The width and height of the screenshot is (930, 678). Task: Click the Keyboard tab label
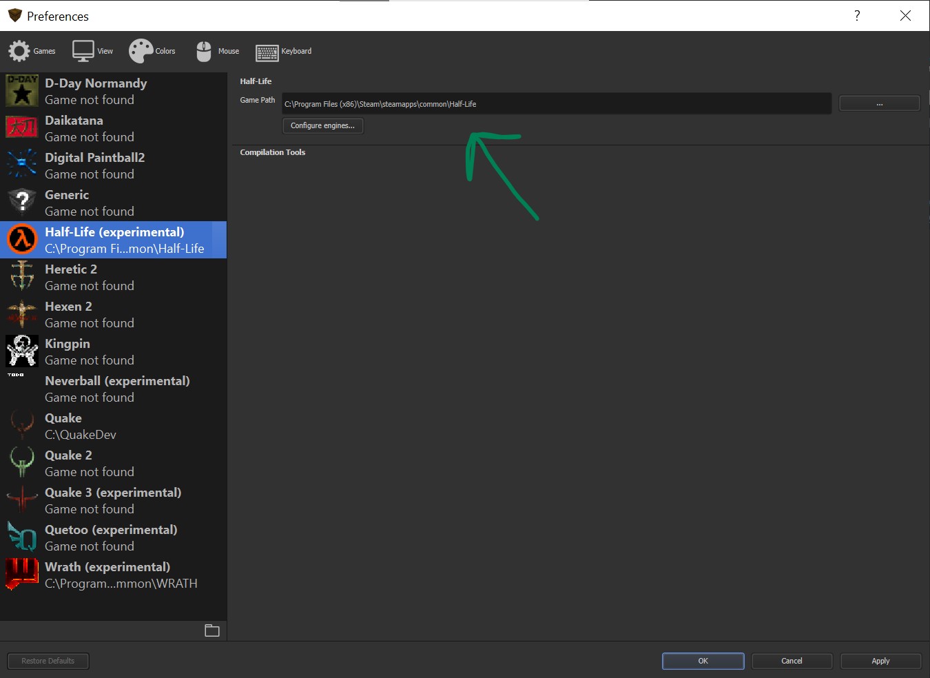[x=296, y=51]
